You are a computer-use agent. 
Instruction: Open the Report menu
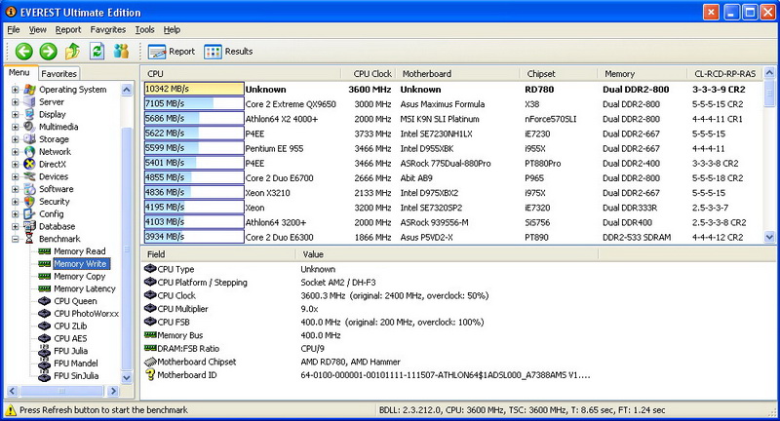pyautogui.click(x=68, y=30)
